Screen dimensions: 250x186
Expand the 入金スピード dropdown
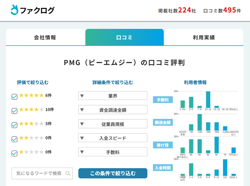pyautogui.click(x=112, y=138)
